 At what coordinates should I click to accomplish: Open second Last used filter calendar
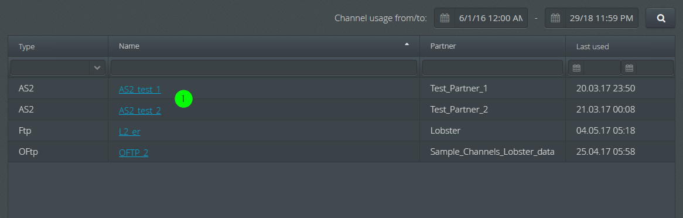[x=629, y=68]
